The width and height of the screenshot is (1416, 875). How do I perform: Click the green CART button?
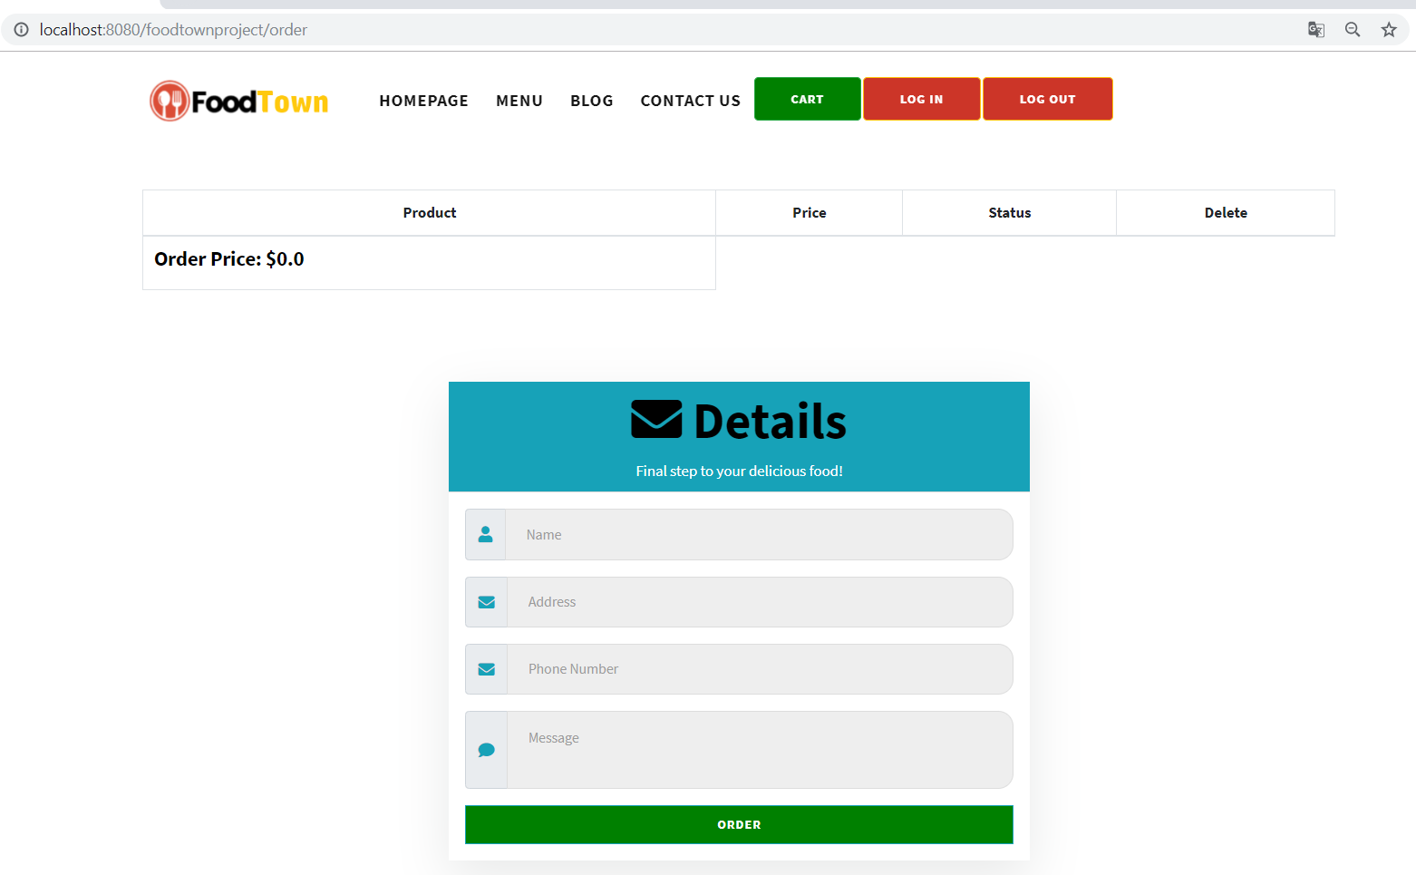[x=808, y=99]
